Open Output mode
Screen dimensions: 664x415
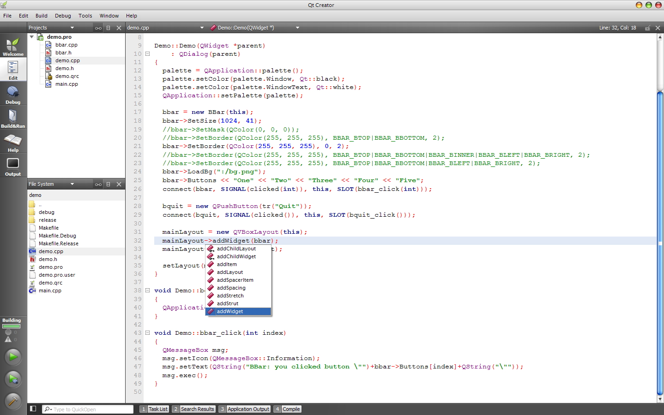[13, 166]
